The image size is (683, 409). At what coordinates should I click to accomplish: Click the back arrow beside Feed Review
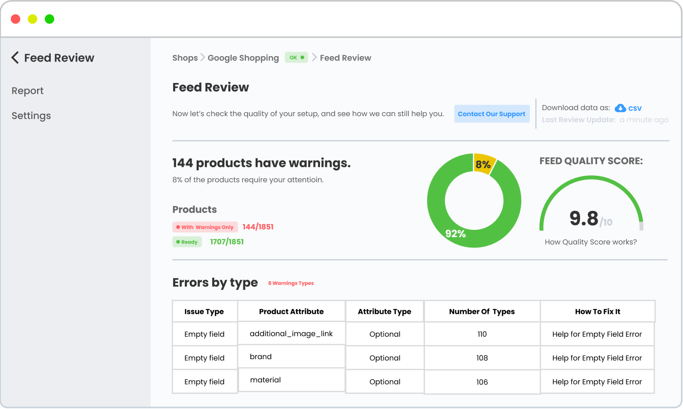[x=15, y=58]
